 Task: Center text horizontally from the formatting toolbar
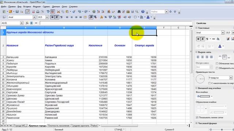point(72,17)
